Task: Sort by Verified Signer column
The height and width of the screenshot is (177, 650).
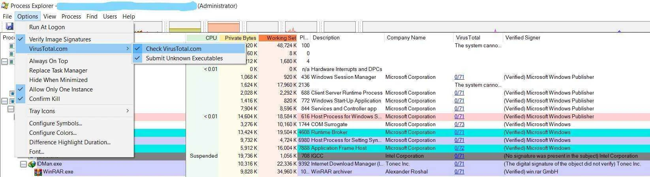Action: (x=577, y=38)
